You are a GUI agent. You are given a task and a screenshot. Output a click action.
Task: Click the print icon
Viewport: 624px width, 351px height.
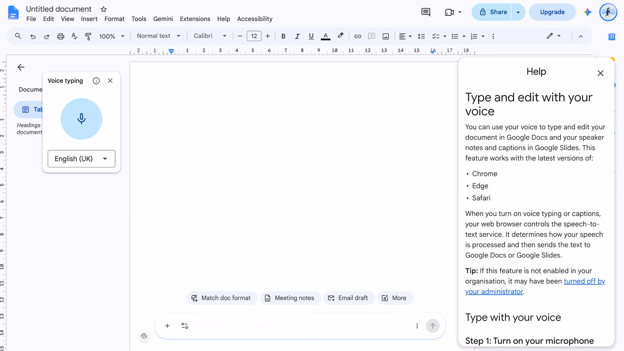coord(61,36)
